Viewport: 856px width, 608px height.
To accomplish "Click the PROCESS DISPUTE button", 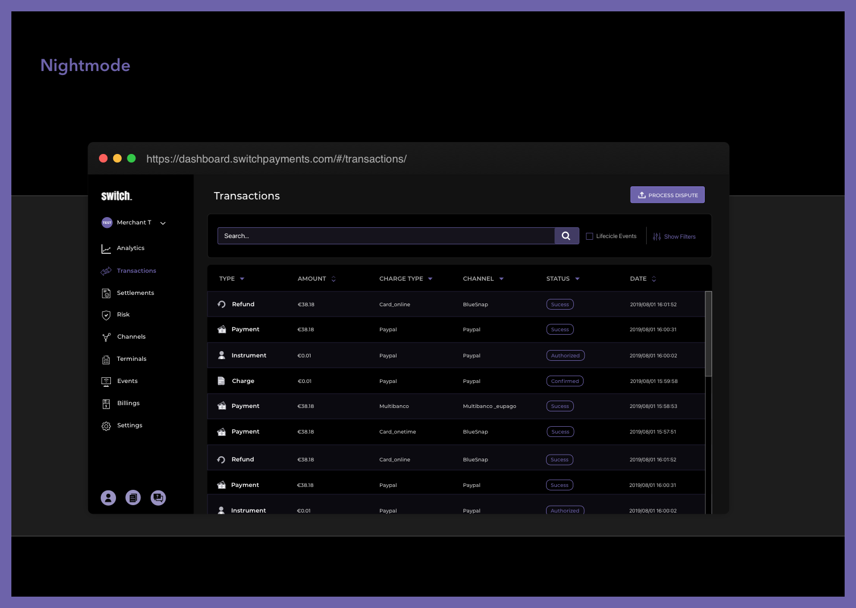I will click(x=667, y=195).
